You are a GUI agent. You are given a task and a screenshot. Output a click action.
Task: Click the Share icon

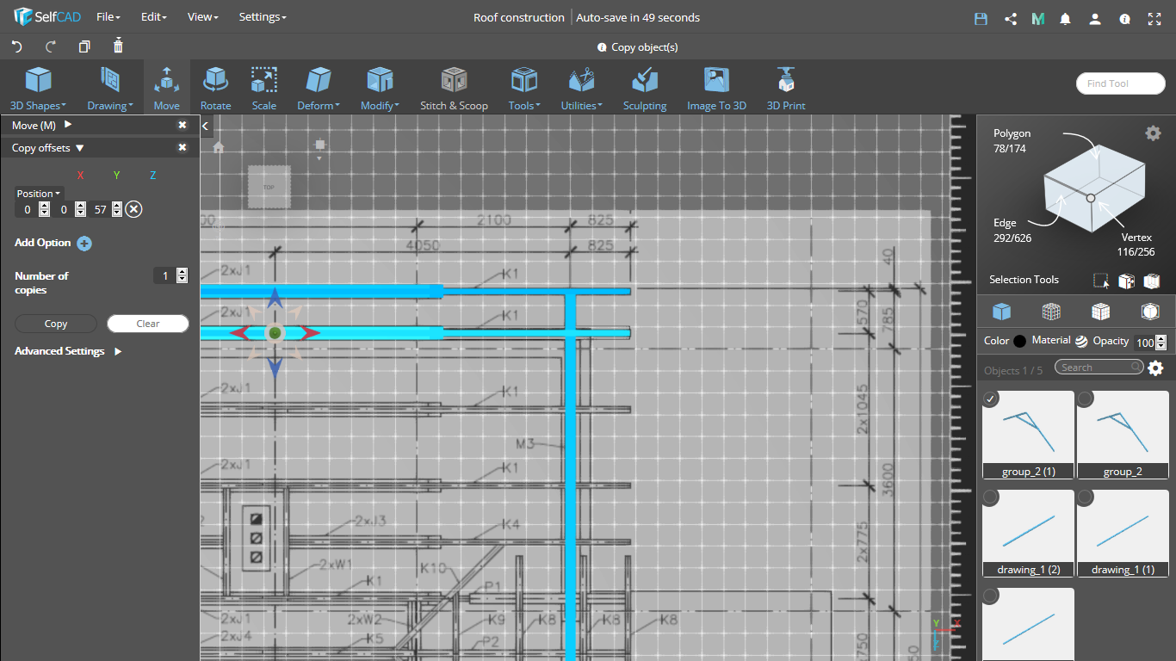[1011, 18]
